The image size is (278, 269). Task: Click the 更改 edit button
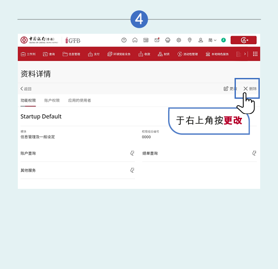click(230, 89)
